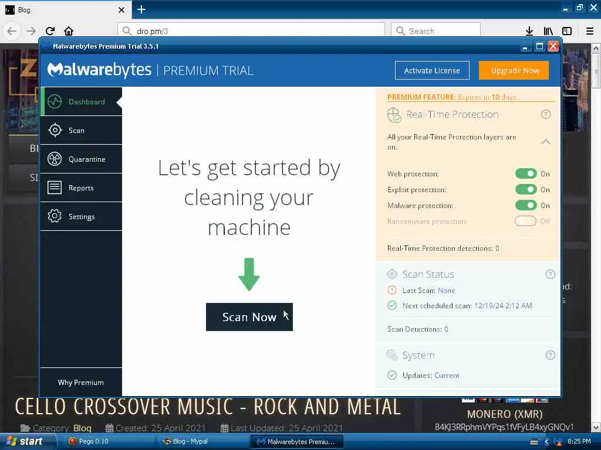The height and width of the screenshot is (450, 601).
Task: Open the Updates Current link
Action: [x=447, y=376]
